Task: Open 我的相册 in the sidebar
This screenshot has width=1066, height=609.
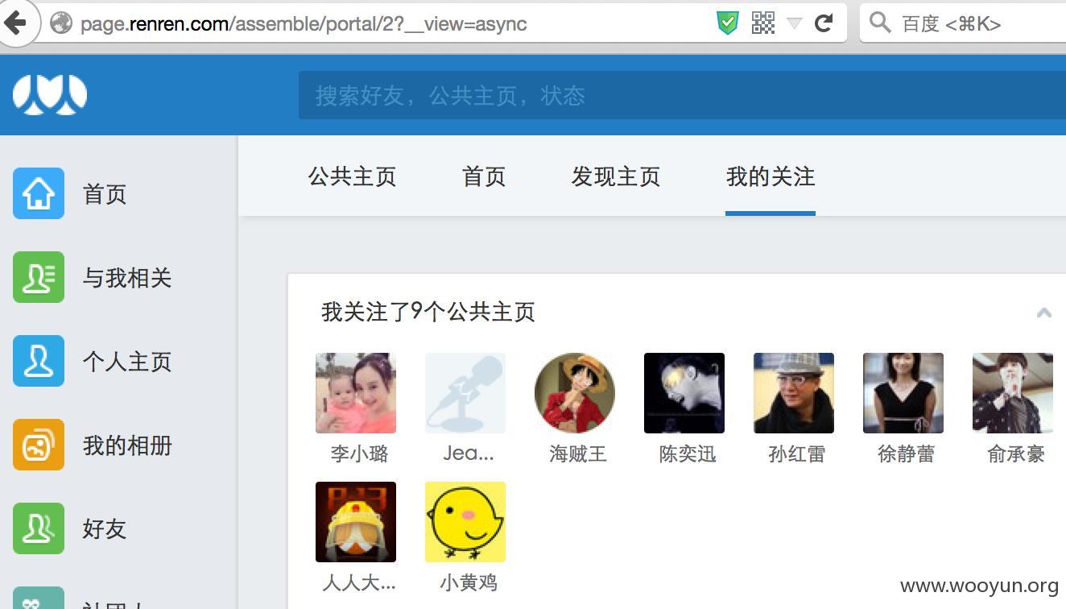Action: 127,445
